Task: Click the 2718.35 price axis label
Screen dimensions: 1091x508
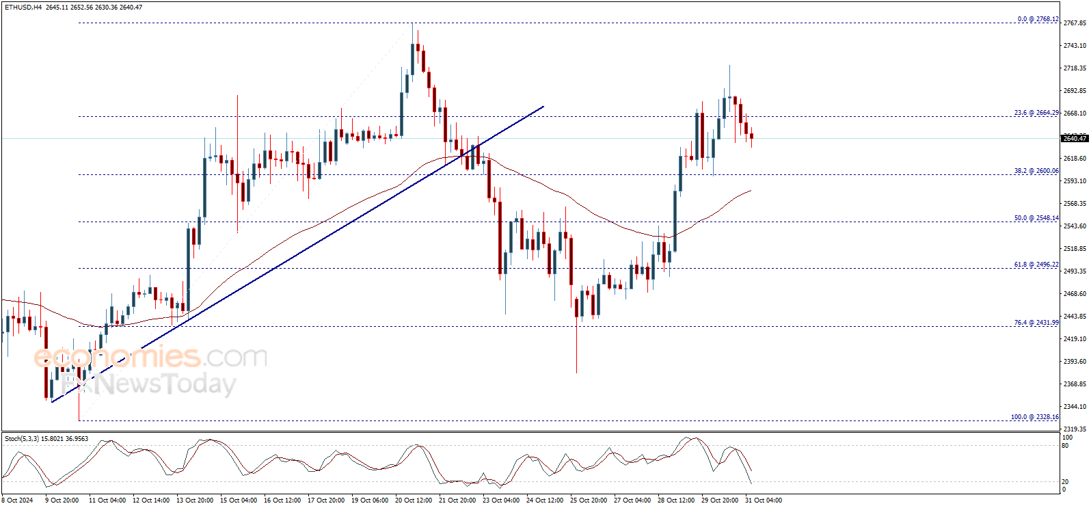Action: [x=1075, y=68]
